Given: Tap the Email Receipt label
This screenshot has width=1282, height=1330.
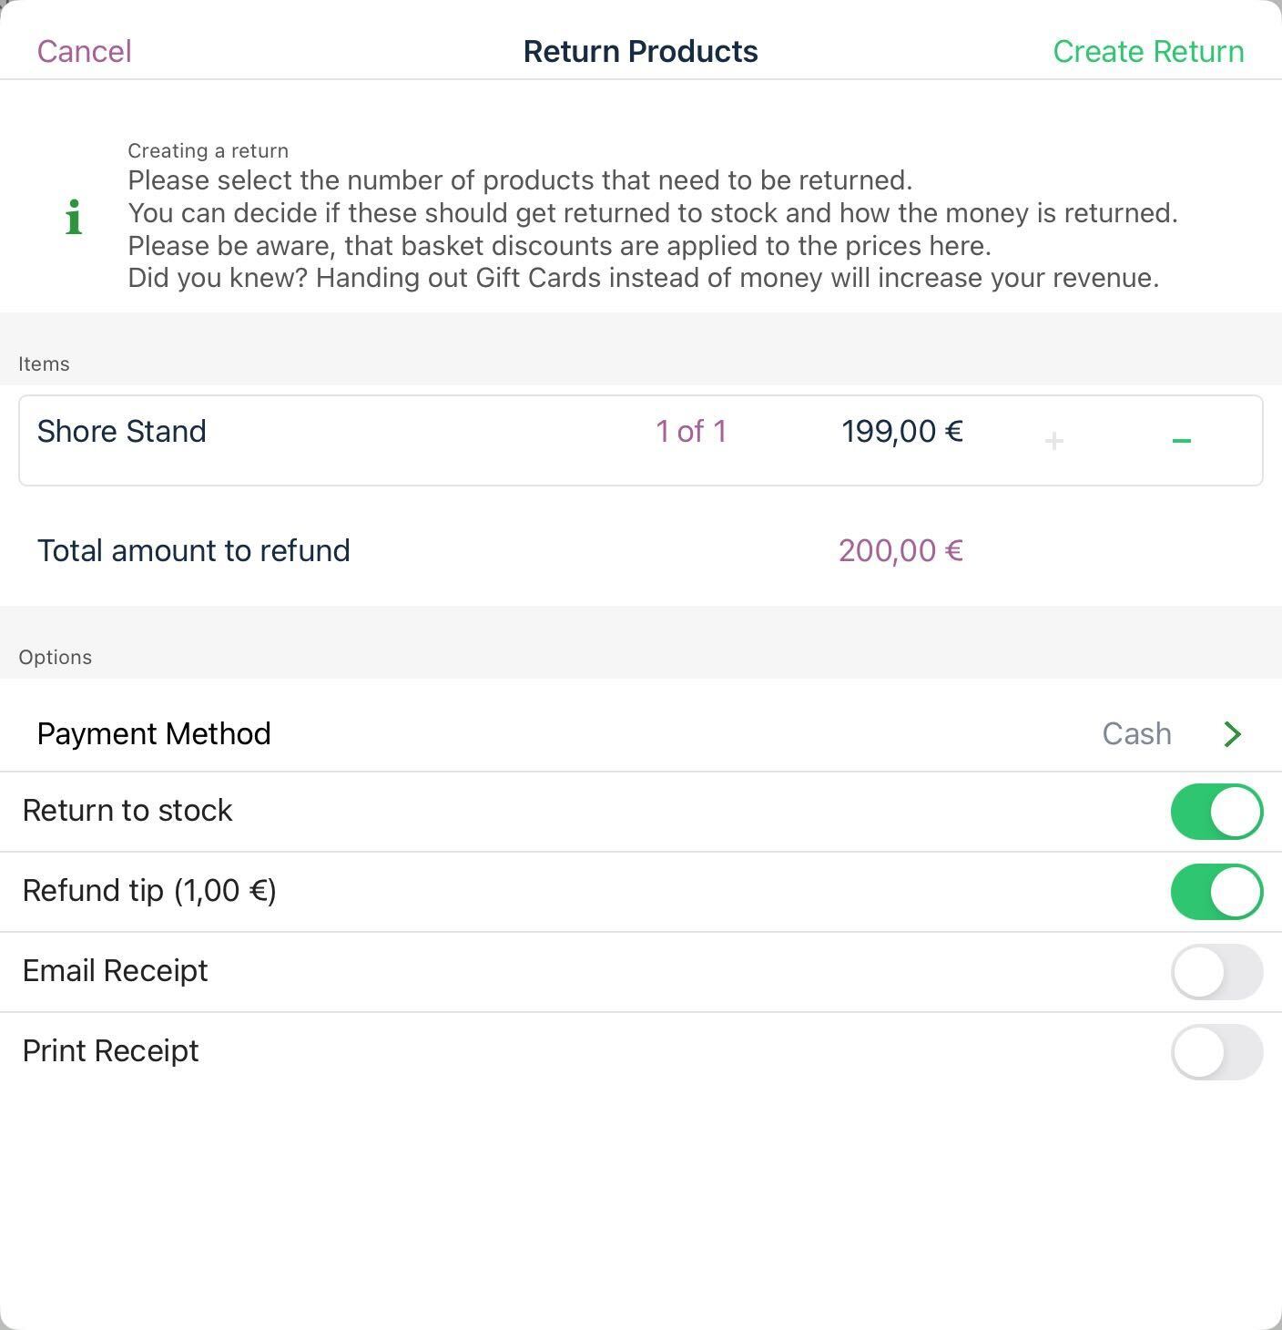Looking at the screenshot, I should click(115, 971).
